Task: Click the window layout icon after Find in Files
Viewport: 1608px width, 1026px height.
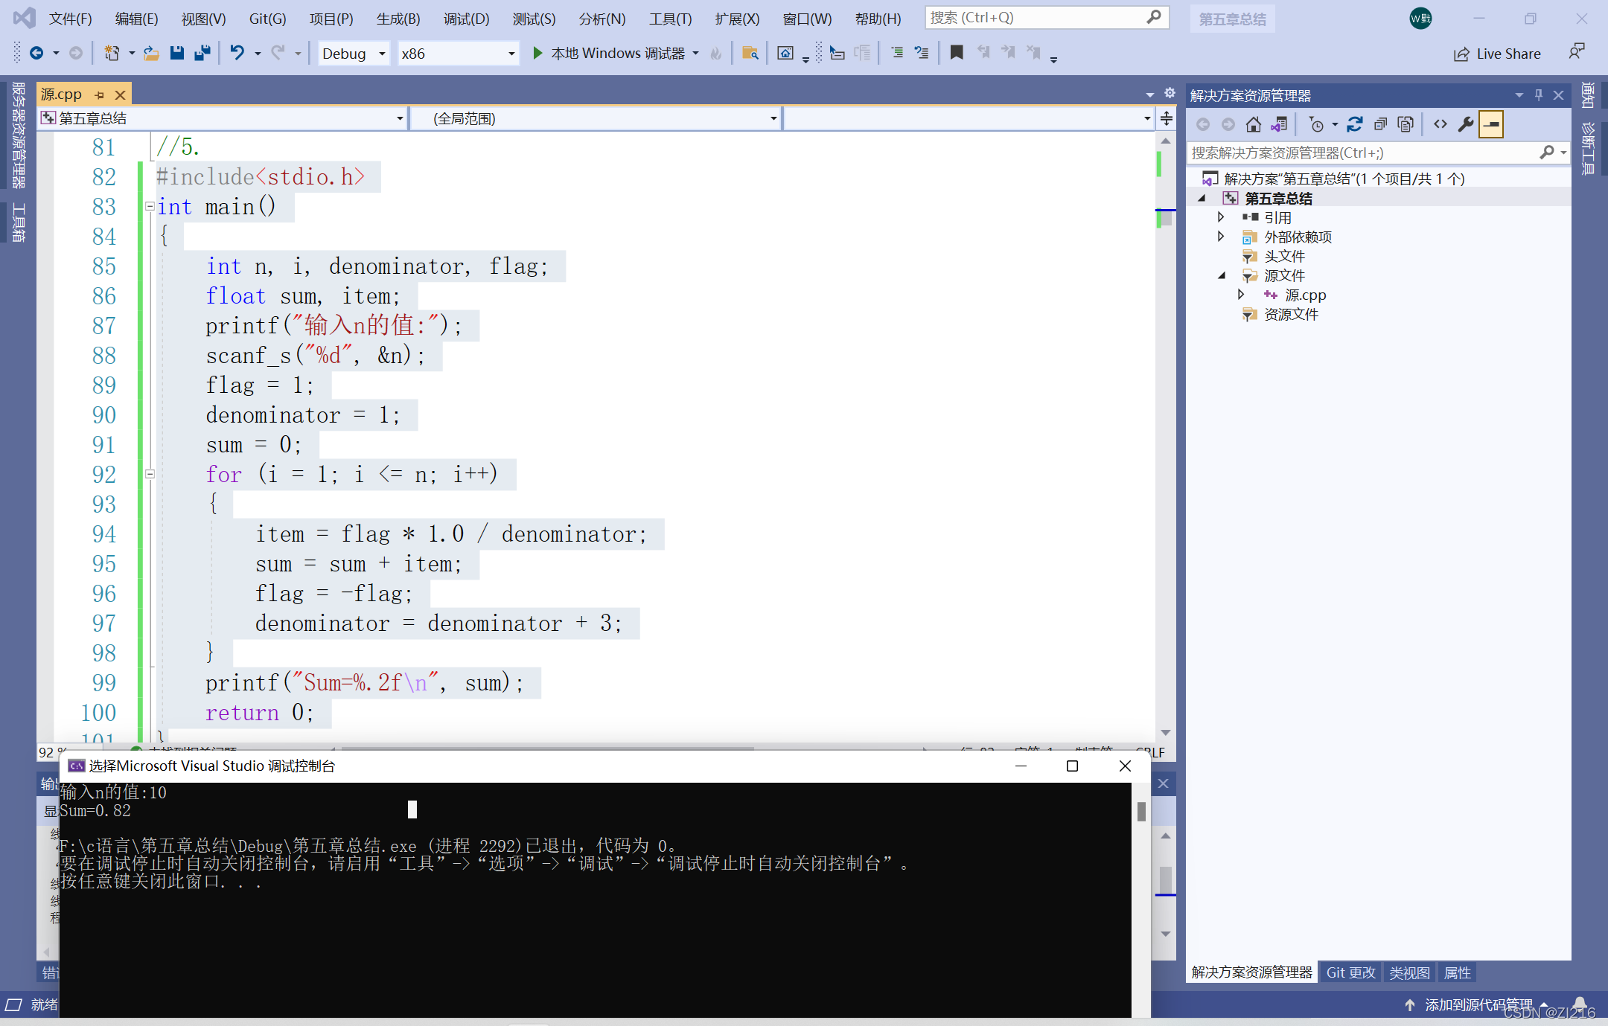Action: [x=785, y=53]
